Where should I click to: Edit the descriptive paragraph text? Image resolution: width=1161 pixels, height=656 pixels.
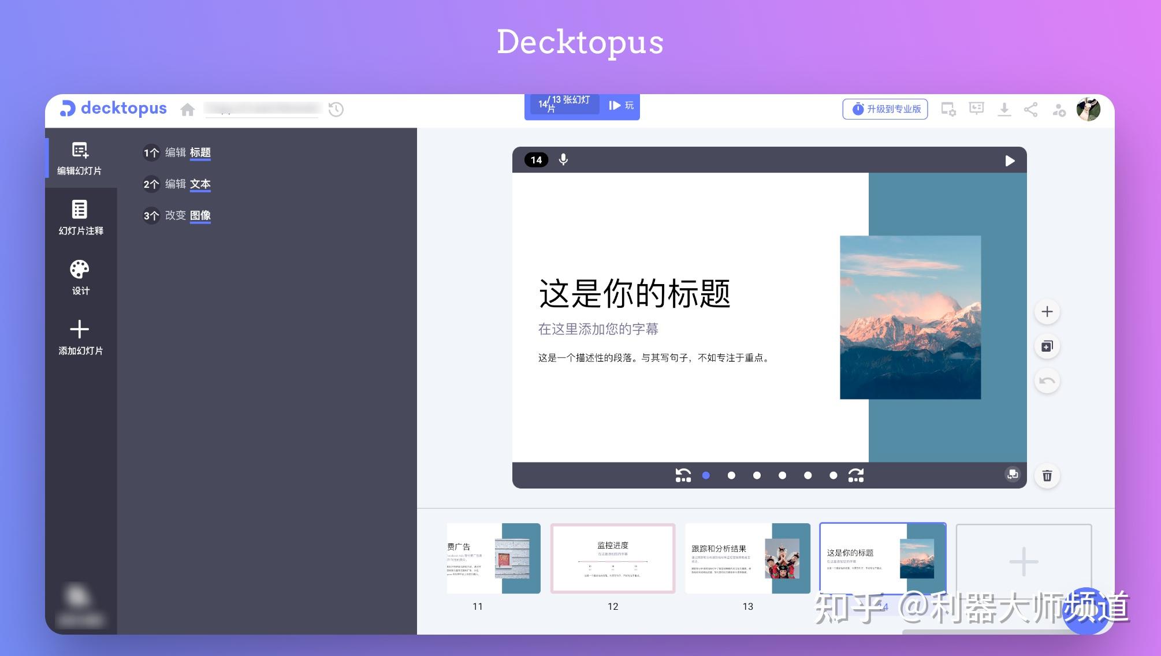(654, 358)
